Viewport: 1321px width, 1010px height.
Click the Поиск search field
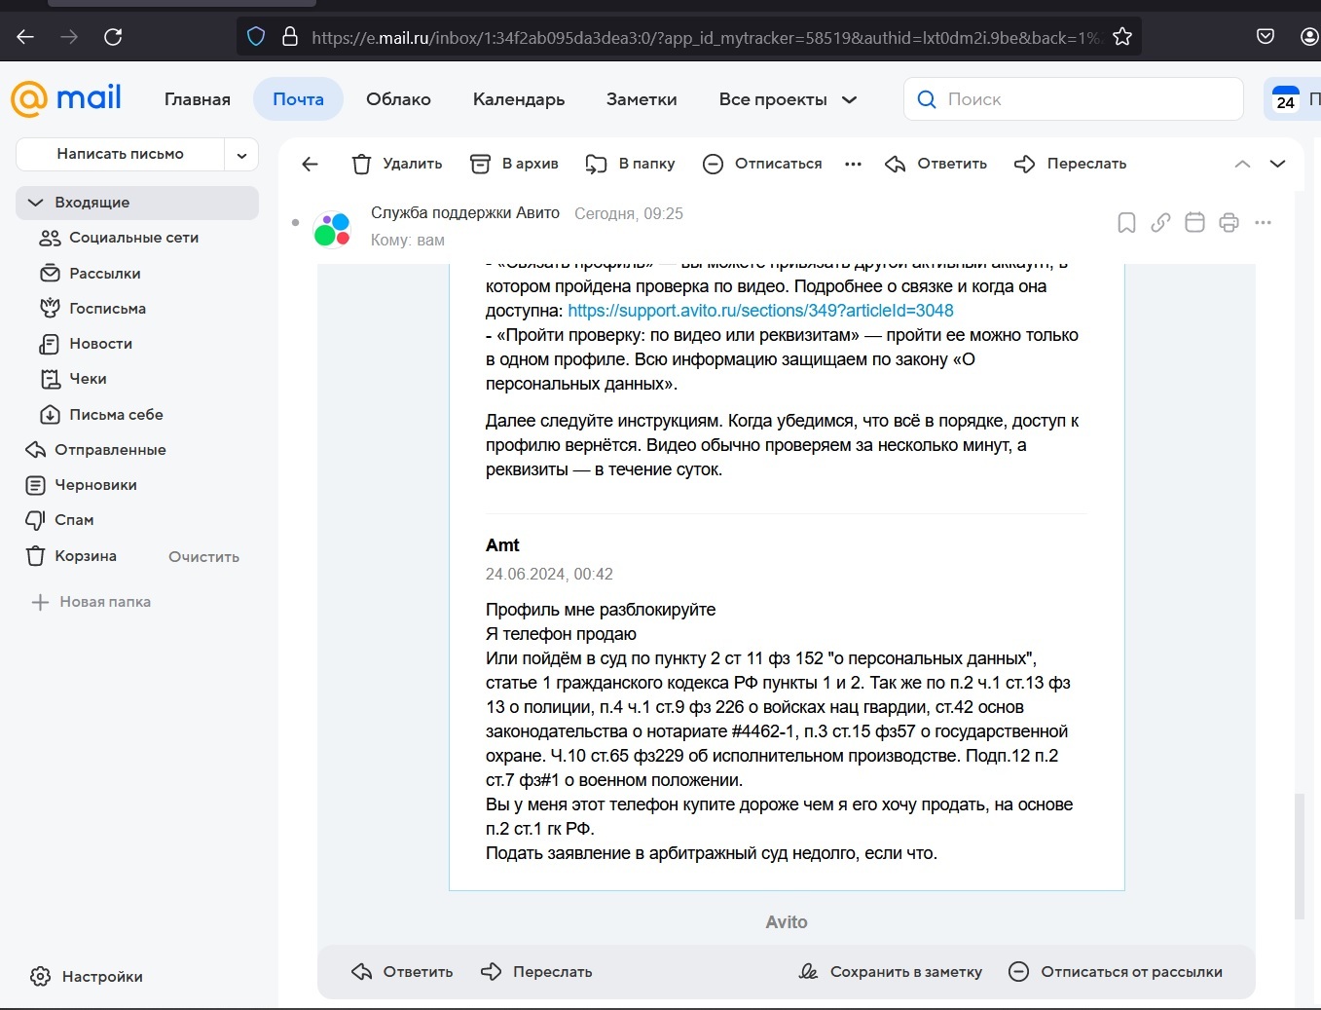click(x=1074, y=99)
